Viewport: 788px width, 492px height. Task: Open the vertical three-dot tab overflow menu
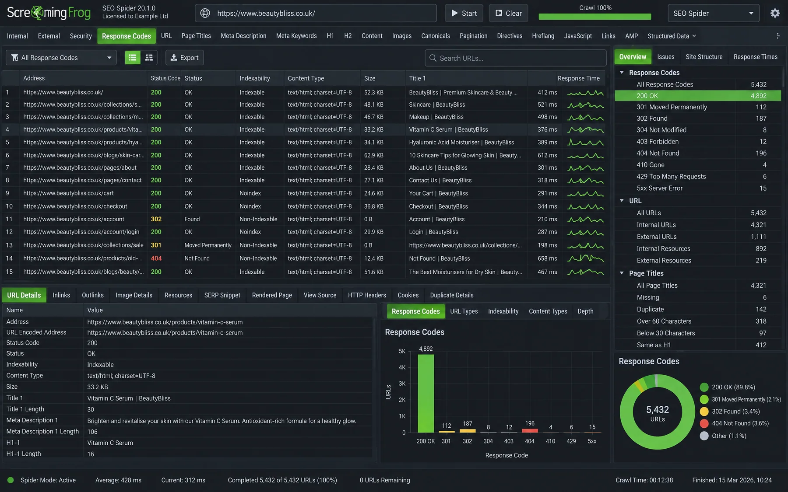tap(778, 36)
